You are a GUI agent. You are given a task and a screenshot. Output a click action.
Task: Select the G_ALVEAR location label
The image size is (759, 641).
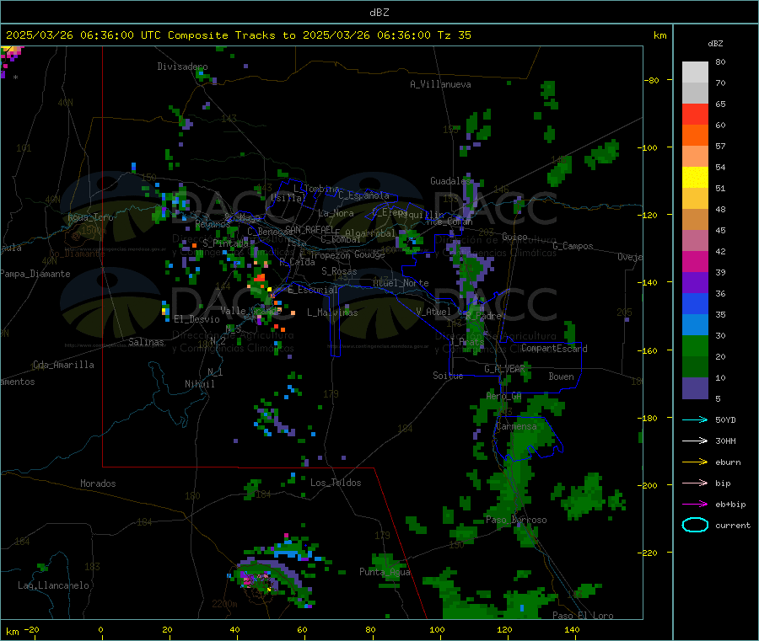504,369
